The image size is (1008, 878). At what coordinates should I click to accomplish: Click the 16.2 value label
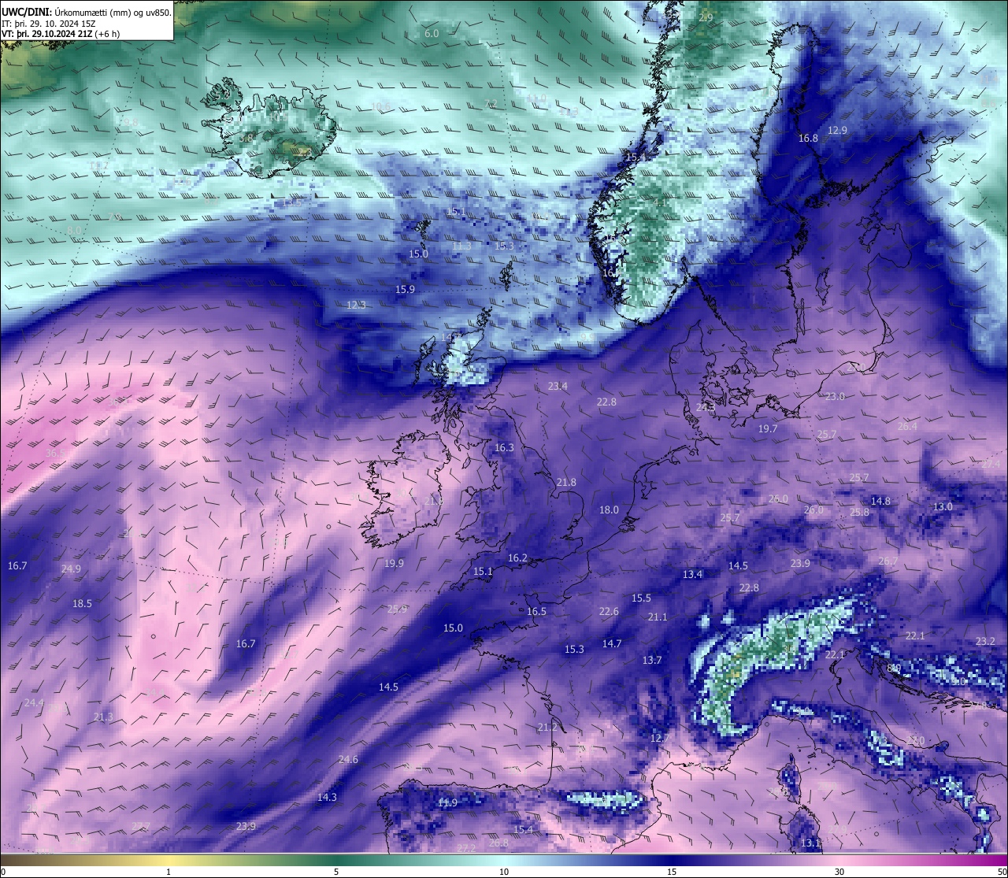click(517, 558)
